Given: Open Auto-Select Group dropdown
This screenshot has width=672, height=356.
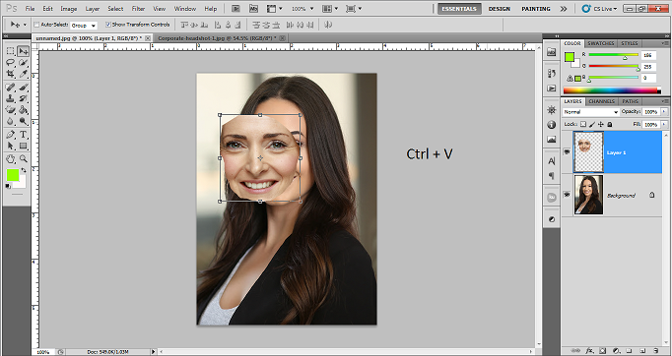Looking at the screenshot, I should [84, 26].
